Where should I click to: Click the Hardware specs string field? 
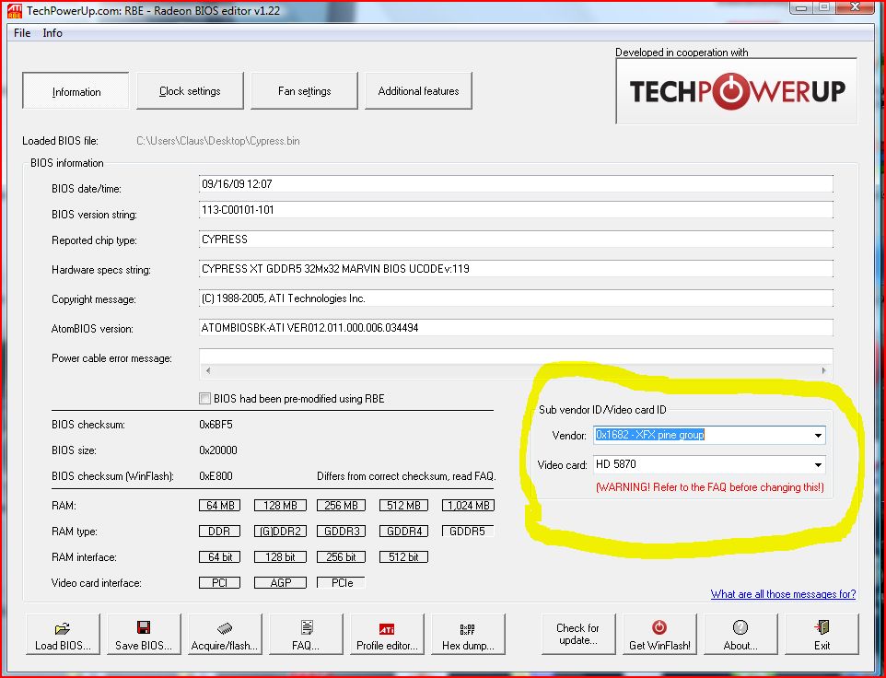516,269
